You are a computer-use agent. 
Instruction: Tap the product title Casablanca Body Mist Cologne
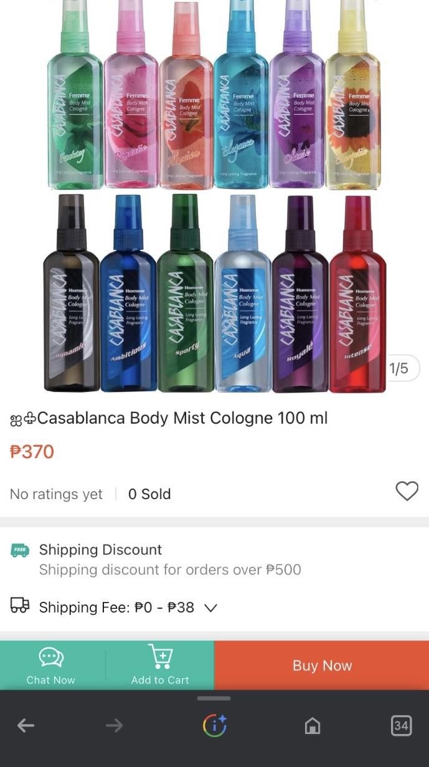pyautogui.click(x=182, y=418)
